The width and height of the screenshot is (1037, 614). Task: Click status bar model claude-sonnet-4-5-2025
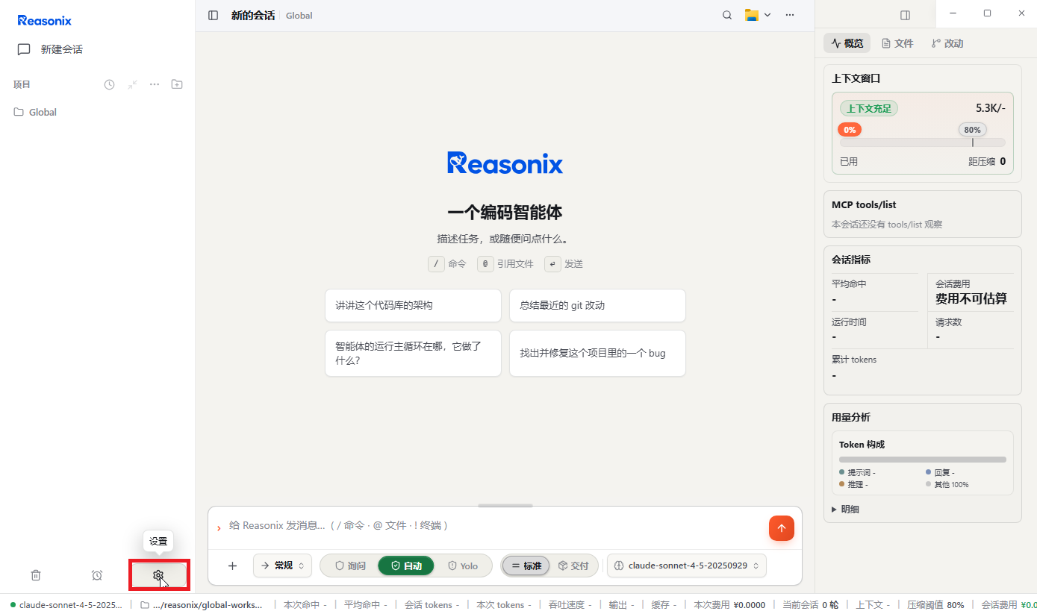point(66,605)
